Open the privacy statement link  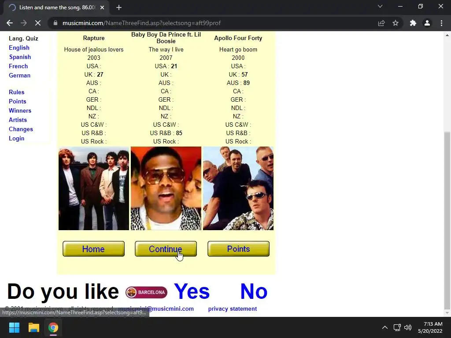pos(233,309)
